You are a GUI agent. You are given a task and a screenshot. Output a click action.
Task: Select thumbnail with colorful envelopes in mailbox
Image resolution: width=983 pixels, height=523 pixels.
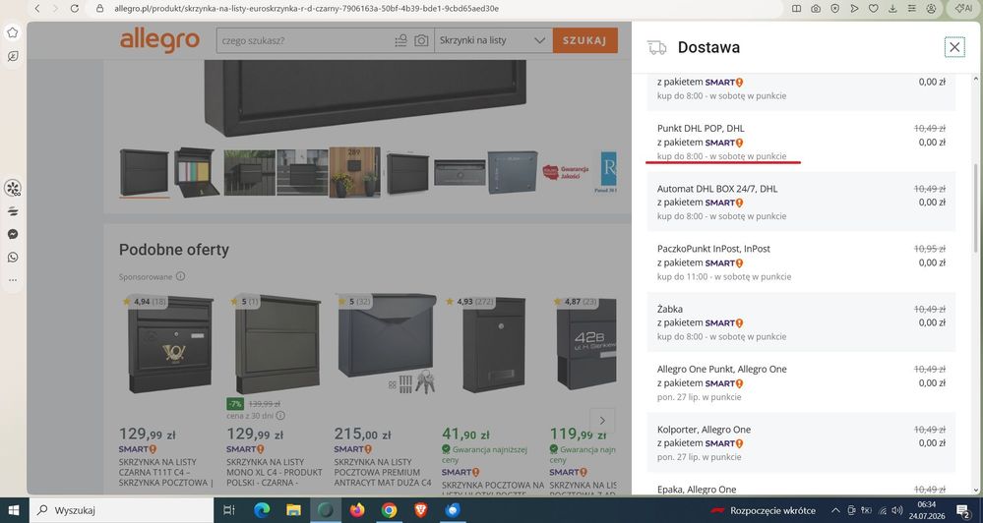(197, 172)
